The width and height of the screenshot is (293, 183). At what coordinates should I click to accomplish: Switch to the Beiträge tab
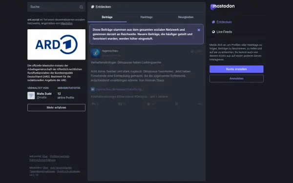(x=107, y=17)
